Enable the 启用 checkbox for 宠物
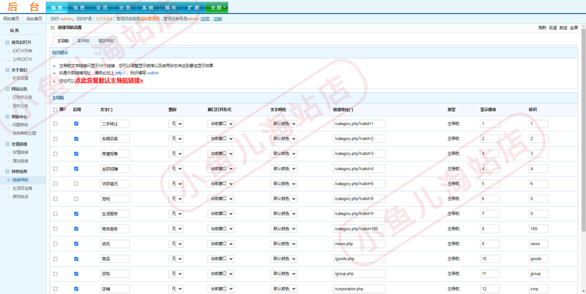This screenshot has width=586, height=294. pyautogui.click(x=76, y=199)
